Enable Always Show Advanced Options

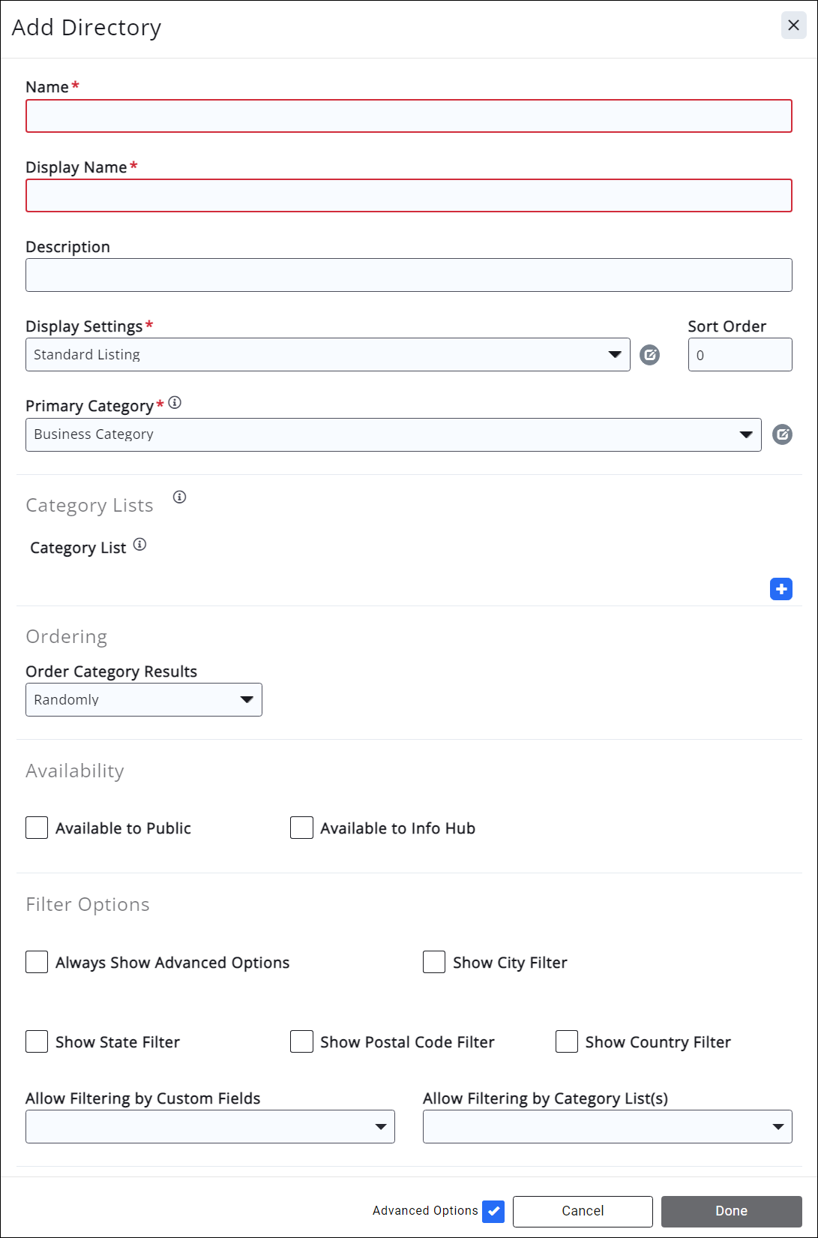(37, 962)
